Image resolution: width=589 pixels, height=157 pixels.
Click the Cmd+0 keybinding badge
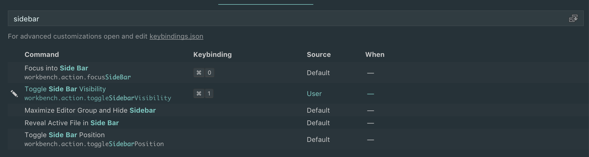coord(204,73)
